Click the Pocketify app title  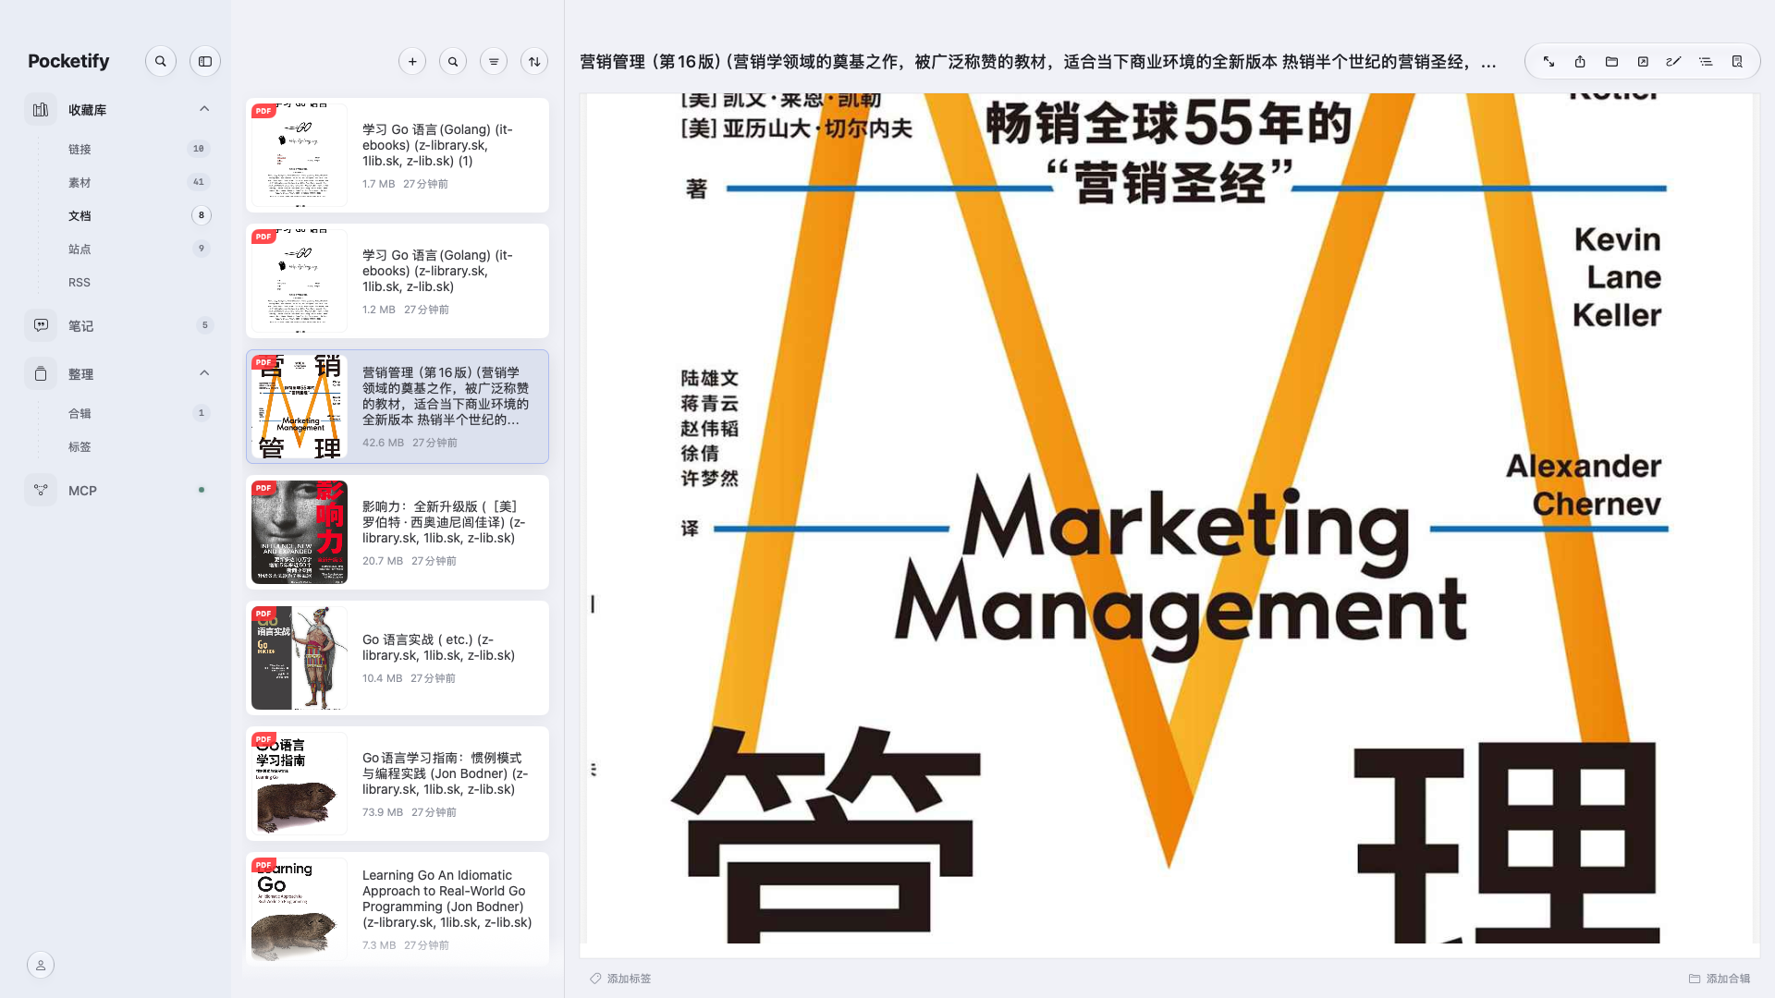click(x=68, y=61)
